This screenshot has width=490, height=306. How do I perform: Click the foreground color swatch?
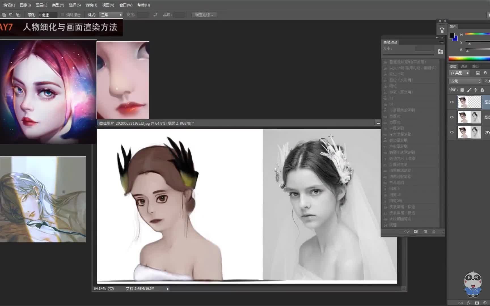452,35
